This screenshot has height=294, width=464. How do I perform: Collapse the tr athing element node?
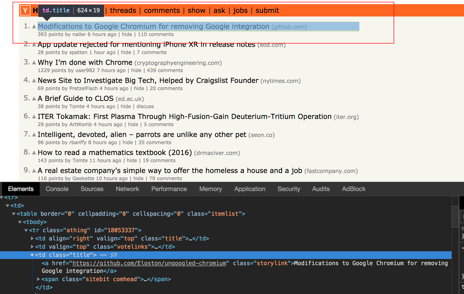(26, 230)
